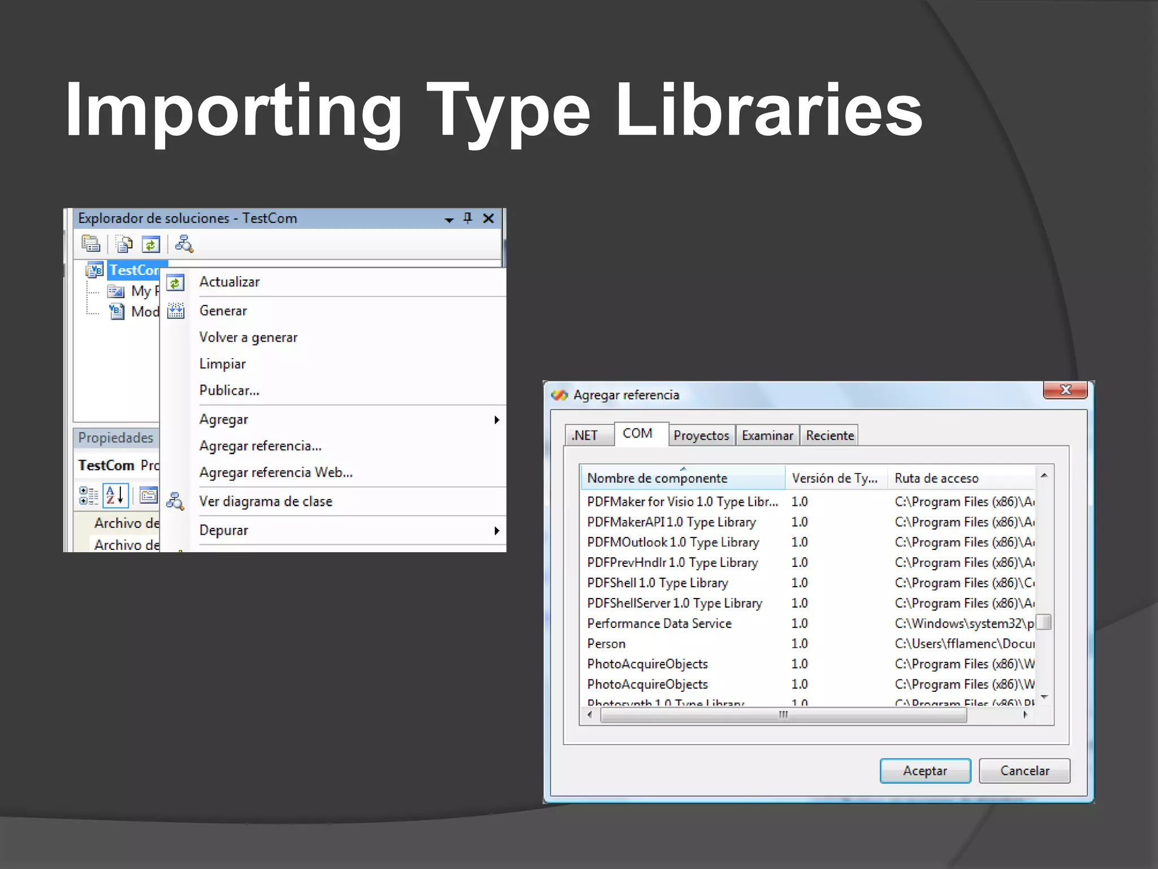Click the My Project folder icon
Image resolution: width=1158 pixels, height=869 pixels.
pyautogui.click(x=116, y=291)
